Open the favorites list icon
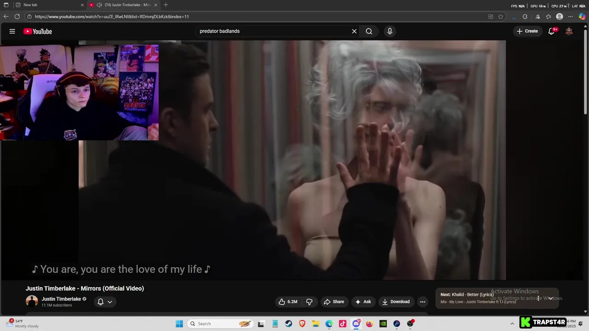This screenshot has width=589, height=331. pos(549,17)
